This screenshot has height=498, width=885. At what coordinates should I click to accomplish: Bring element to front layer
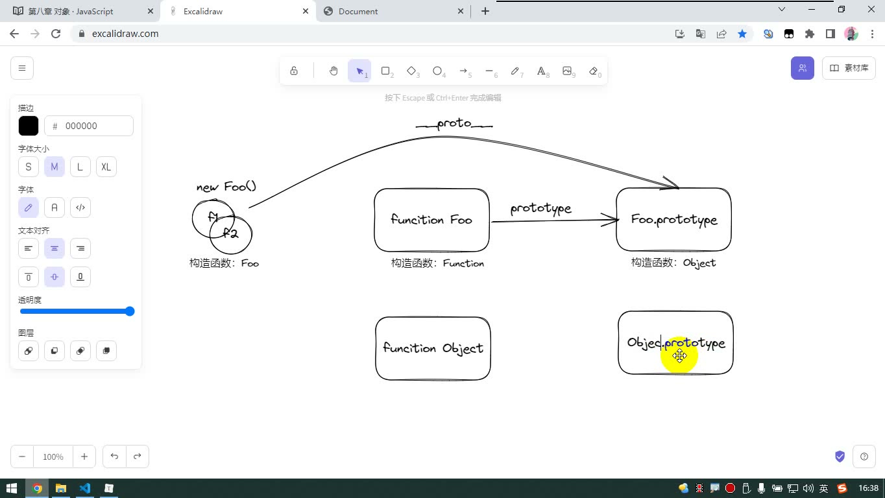coord(106,351)
